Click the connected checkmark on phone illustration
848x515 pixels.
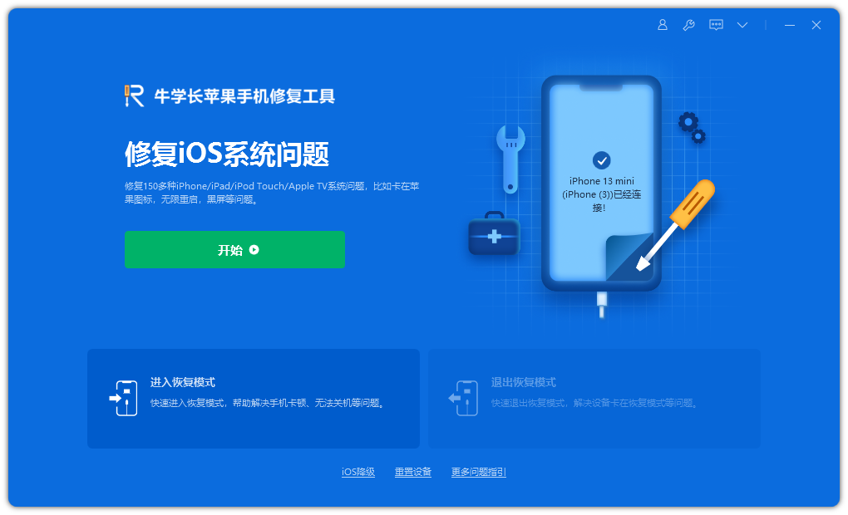(601, 160)
